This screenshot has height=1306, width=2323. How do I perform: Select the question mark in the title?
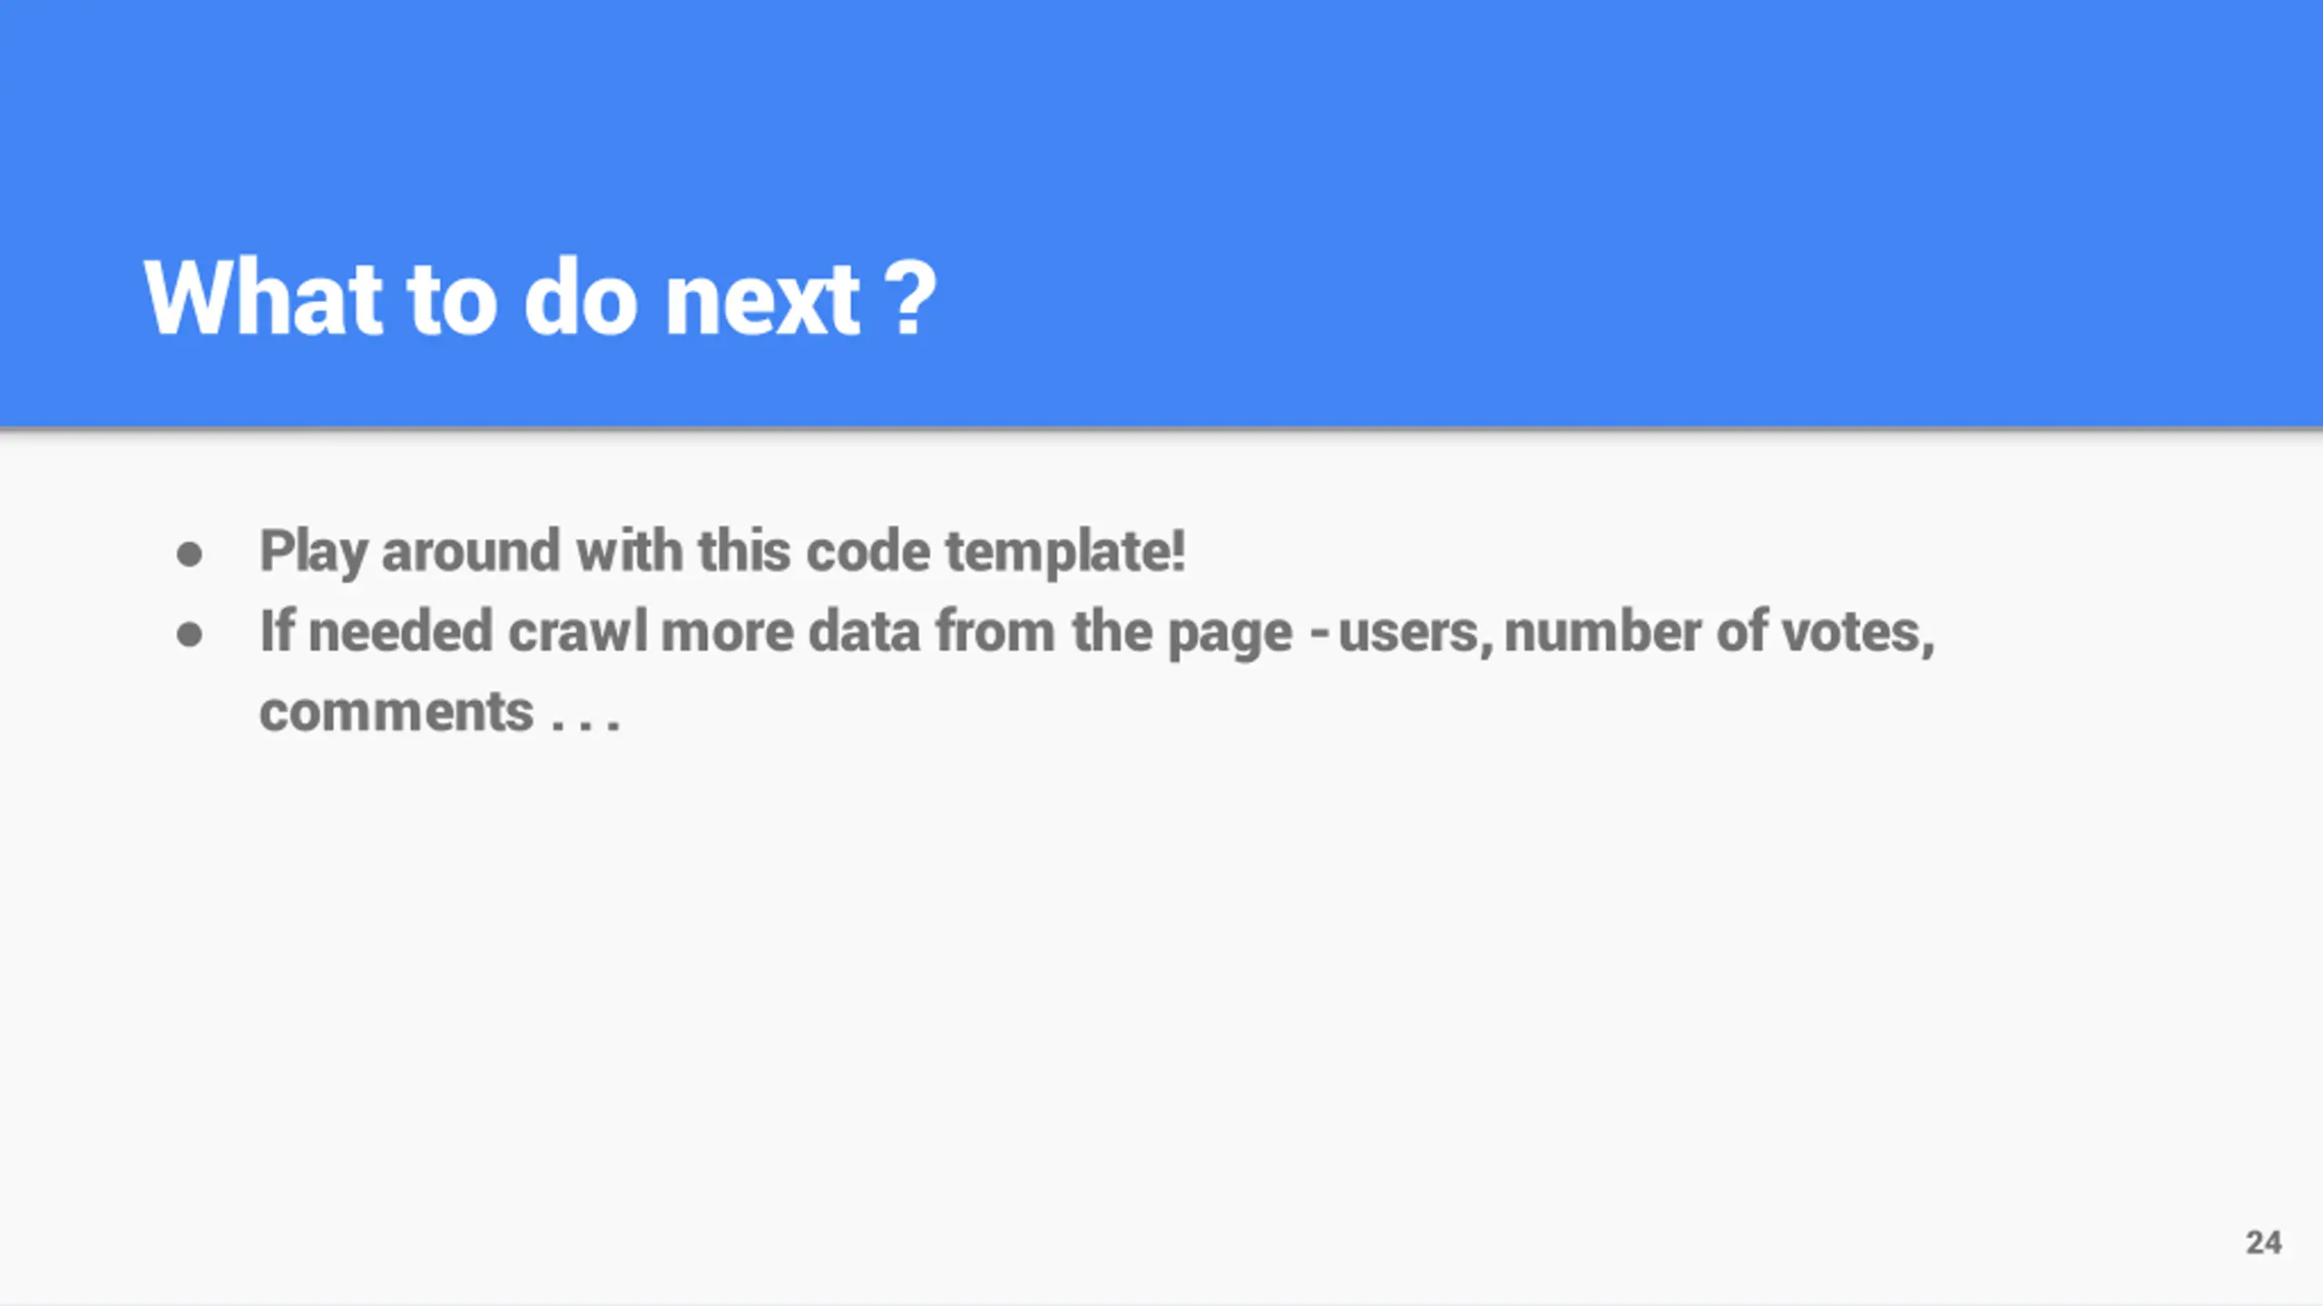coord(910,298)
